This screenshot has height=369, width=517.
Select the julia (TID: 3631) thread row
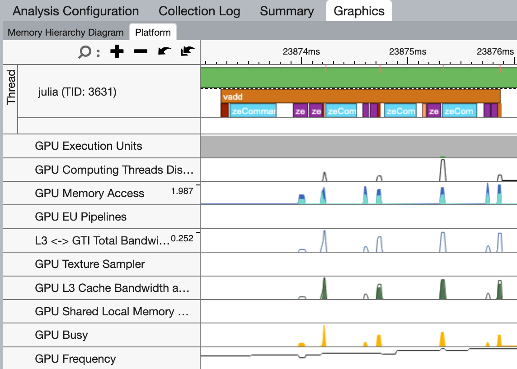pyautogui.click(x=77, y=92)
